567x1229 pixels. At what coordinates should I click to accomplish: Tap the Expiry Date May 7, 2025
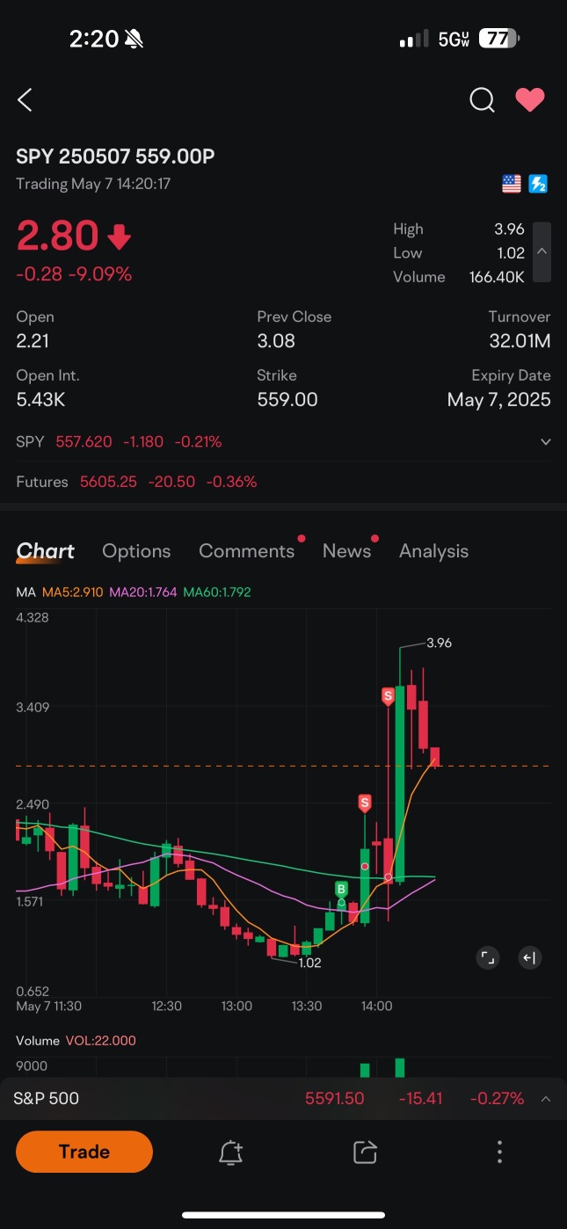tap(498, 400)
